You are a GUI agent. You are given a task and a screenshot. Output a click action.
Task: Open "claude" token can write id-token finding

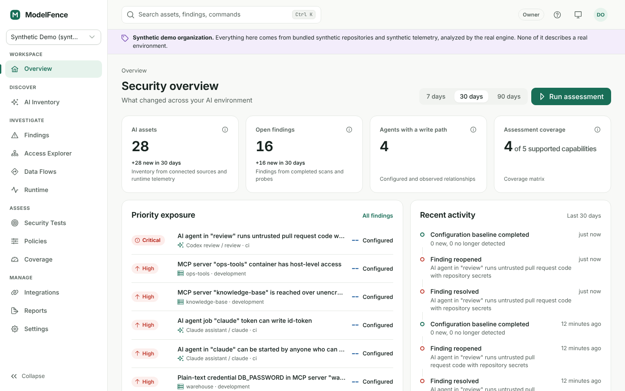click(x=262, y=325)
